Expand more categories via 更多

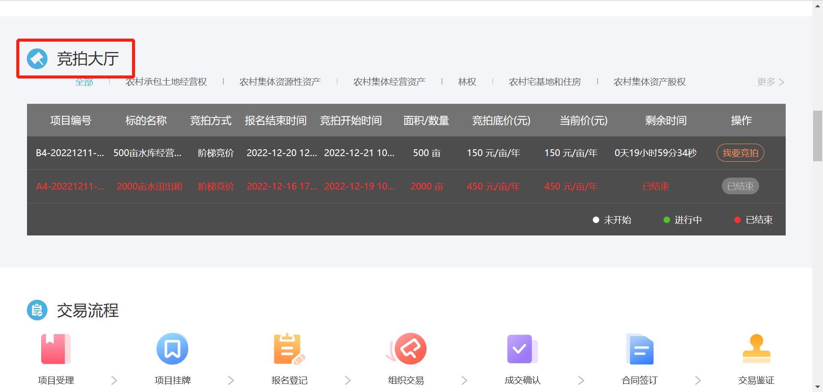771,82
